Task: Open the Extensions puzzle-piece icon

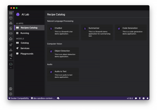Action: [x=11, y=39]
